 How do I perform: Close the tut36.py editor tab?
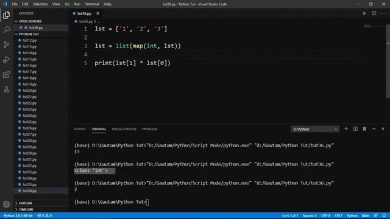pos(98,13)
